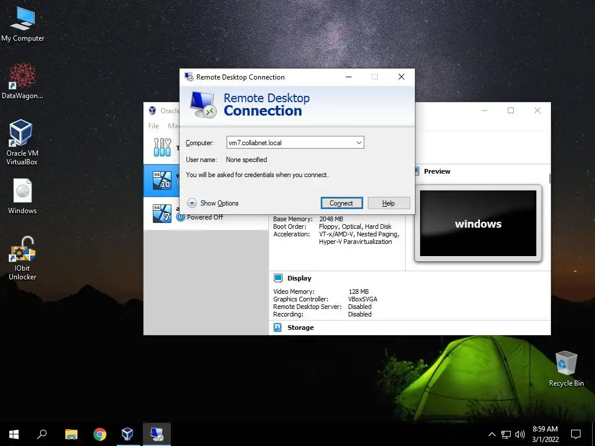Select the Windows 10 VM icon in VirtualBox

162,181
